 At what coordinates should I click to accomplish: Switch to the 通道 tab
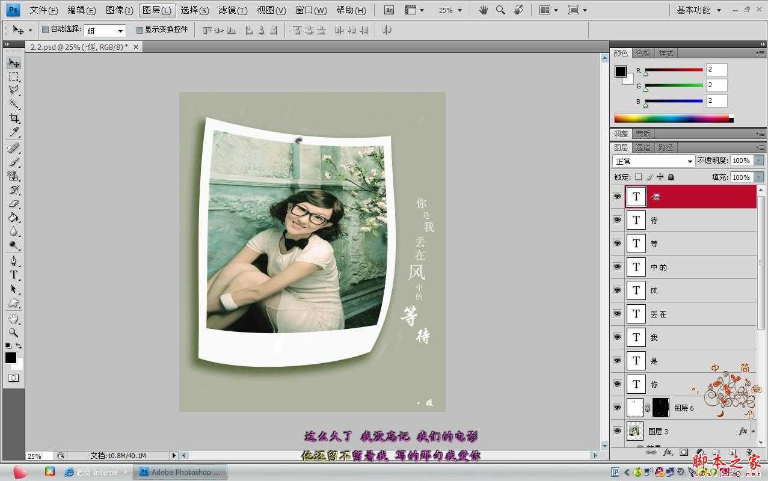pyautogui.click(x=643, y=147)
